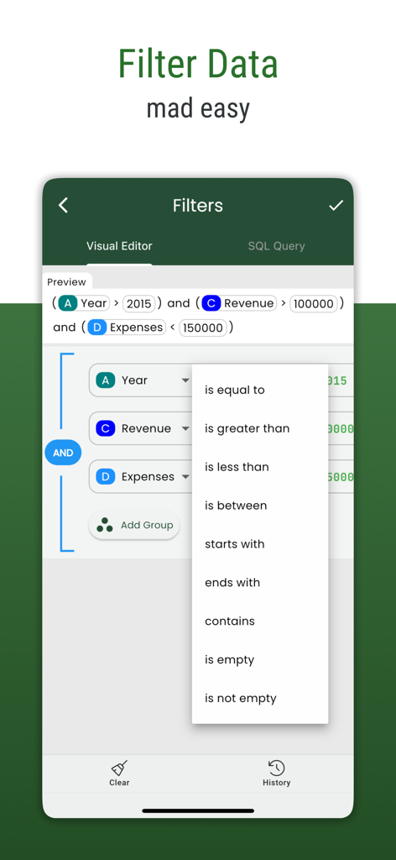Click the C Revenue chip in preview

tap(239, 303)
